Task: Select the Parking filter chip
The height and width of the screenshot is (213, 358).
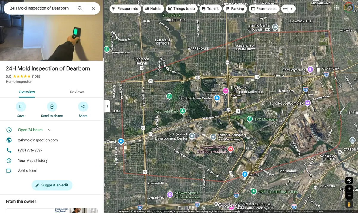Action: [x=235, y=9]
